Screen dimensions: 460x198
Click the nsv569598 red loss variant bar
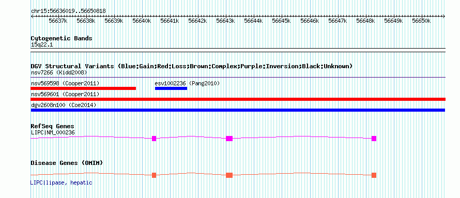83,88
